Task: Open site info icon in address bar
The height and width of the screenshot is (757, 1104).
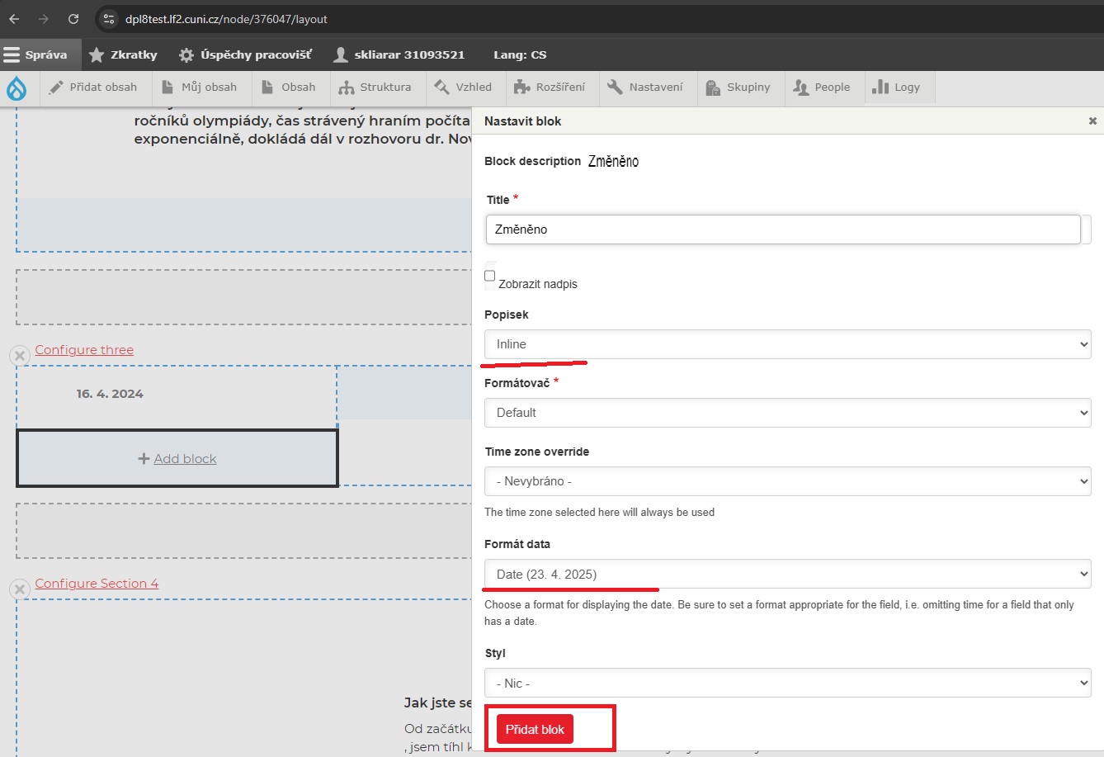Action: [x=108, y=19]
